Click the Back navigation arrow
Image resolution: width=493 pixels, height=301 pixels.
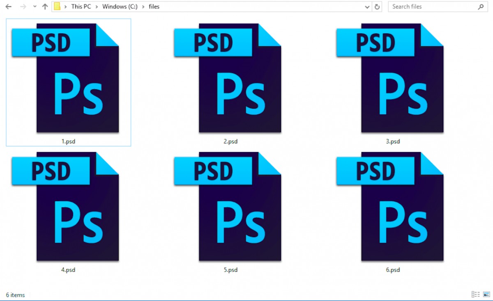[8, 7]
